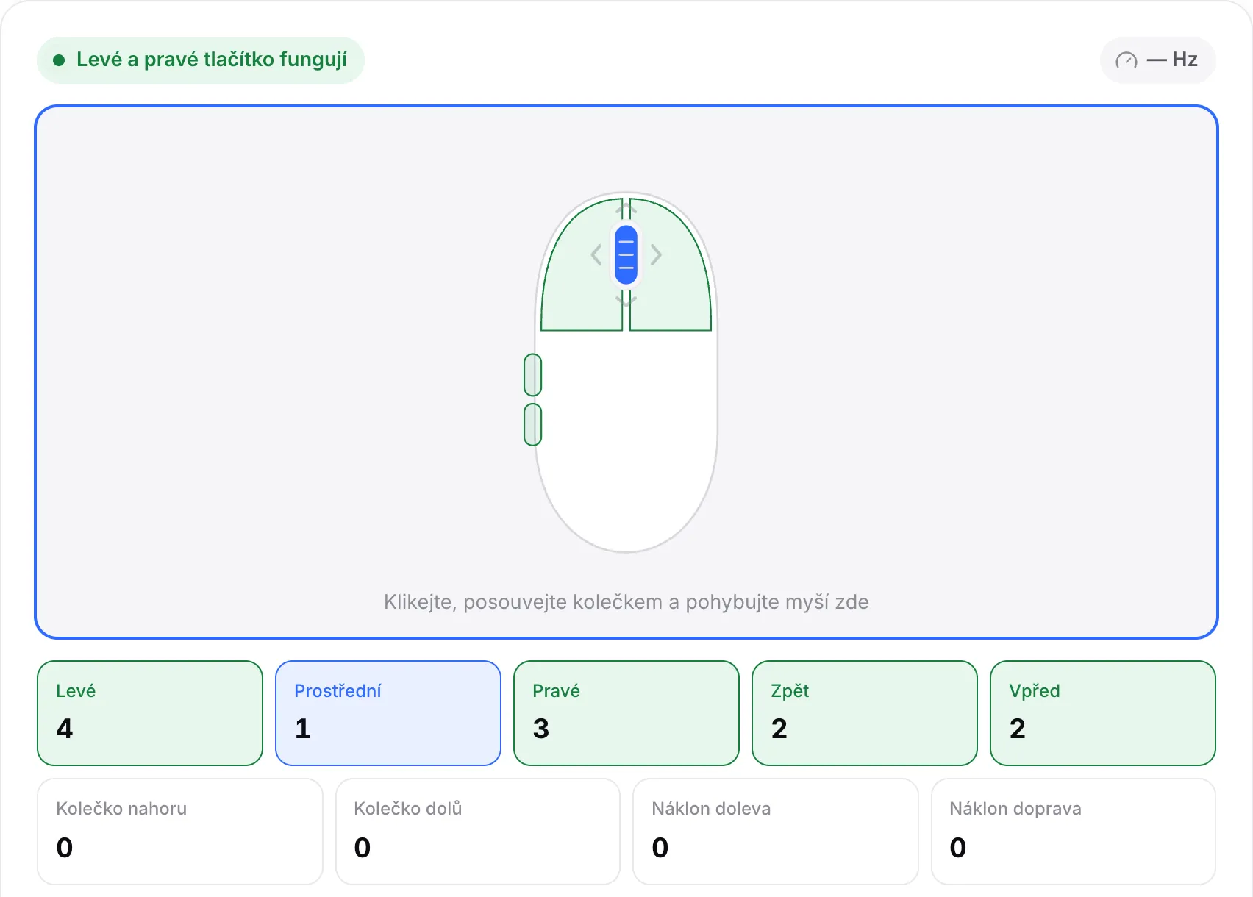
Task: Click the polling rate gauge icon
Action: 1127,60
